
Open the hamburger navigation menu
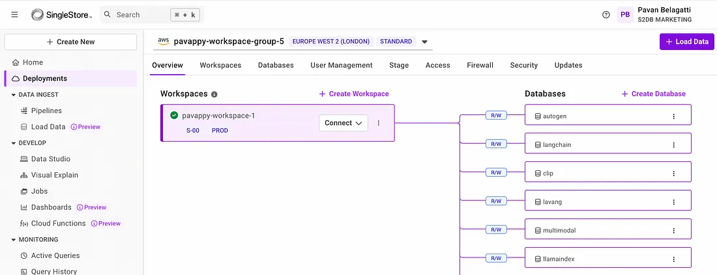tap(14, 14)
